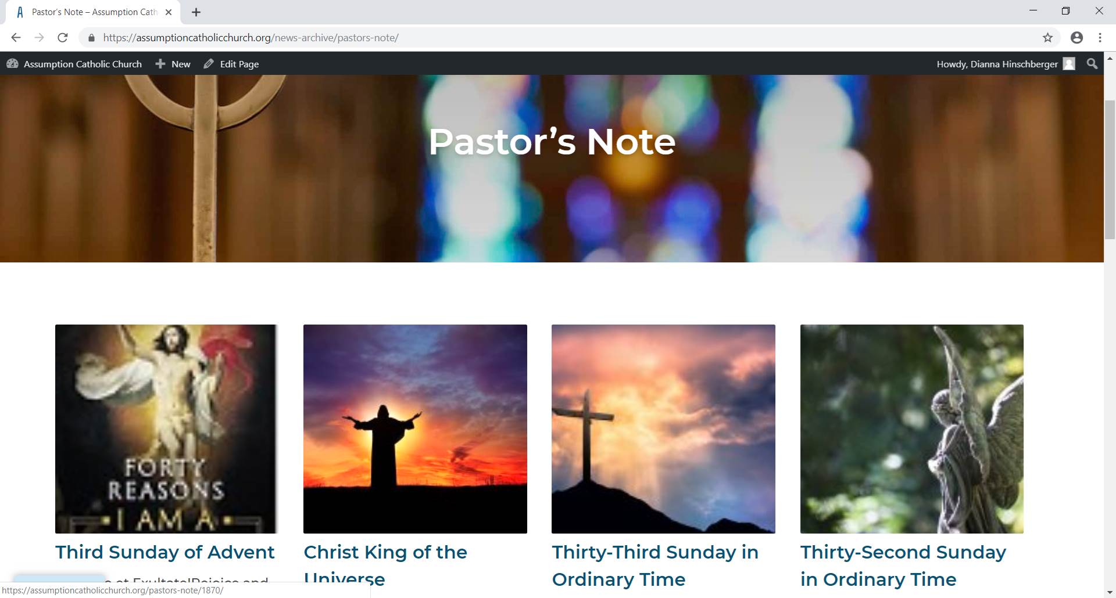The width and height of the screenshot is (1116, 598).
Task: Click the vertical scrollbar thumb
Action: point(1110,168)
